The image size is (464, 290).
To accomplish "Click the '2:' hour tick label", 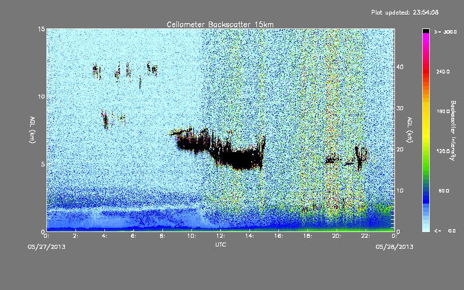I will click(x=75, y=236).
